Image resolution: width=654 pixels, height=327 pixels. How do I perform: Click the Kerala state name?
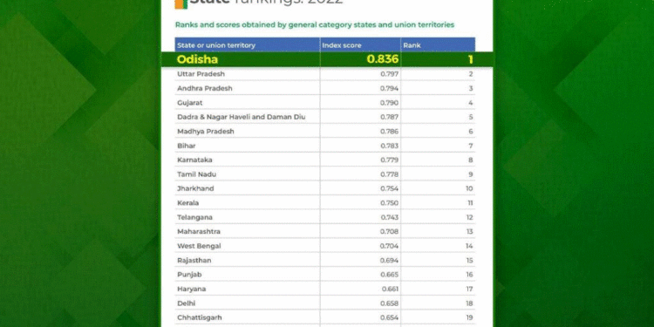pyautogui.click(x=188, y=202)
